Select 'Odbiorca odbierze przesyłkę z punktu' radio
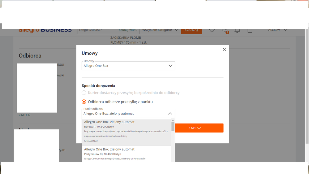 coord(84,102)
